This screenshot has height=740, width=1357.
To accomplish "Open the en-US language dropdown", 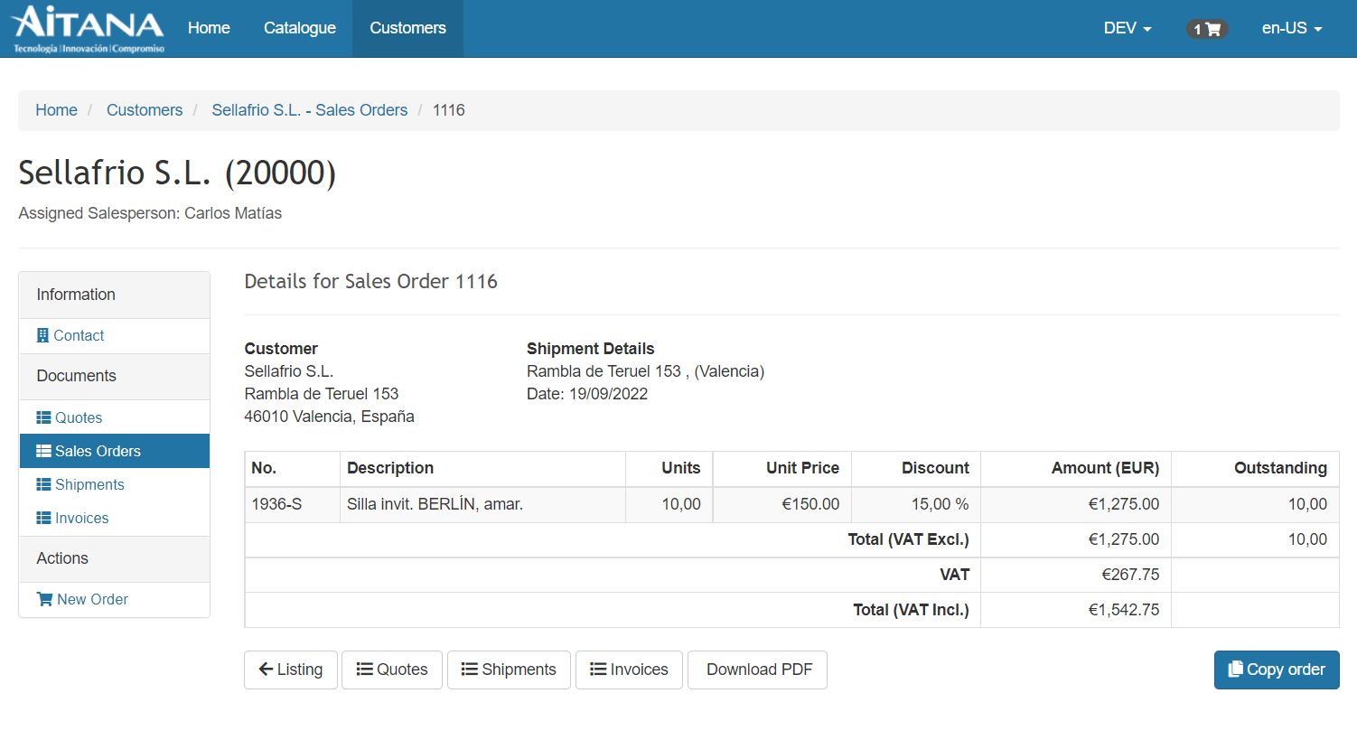I will pos(1292,29).
